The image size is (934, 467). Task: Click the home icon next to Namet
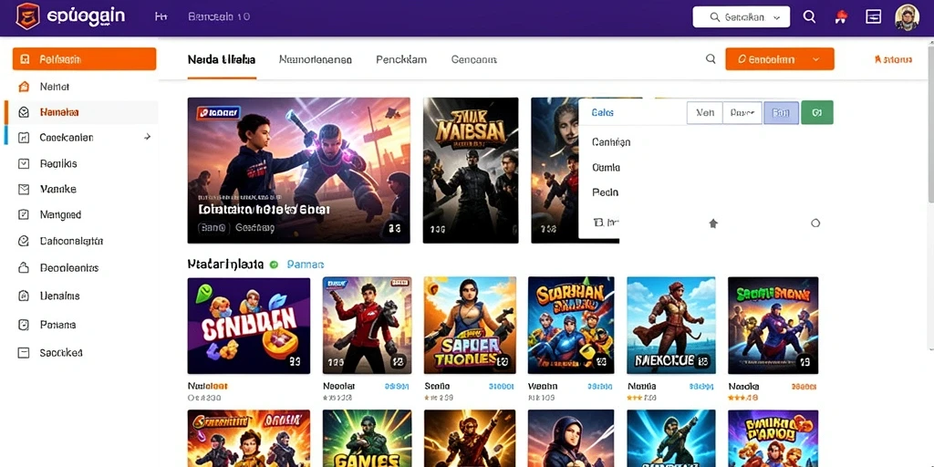coord(24,87)
